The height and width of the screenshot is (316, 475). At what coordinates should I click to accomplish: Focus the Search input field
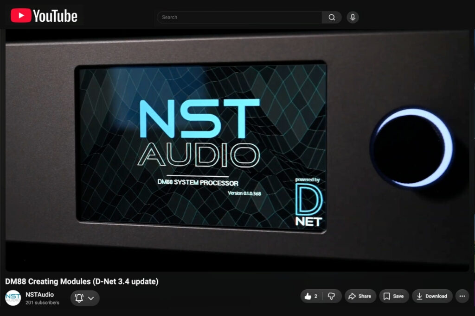click(x=240, y=17)
